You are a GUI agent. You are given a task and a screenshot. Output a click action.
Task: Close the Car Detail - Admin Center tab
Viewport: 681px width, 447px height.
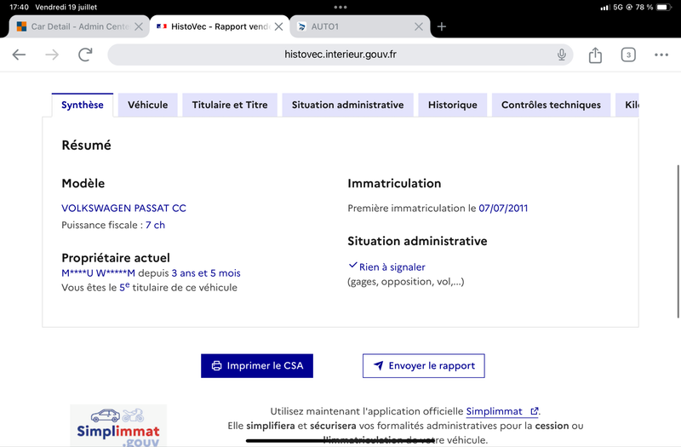point(139,26)
